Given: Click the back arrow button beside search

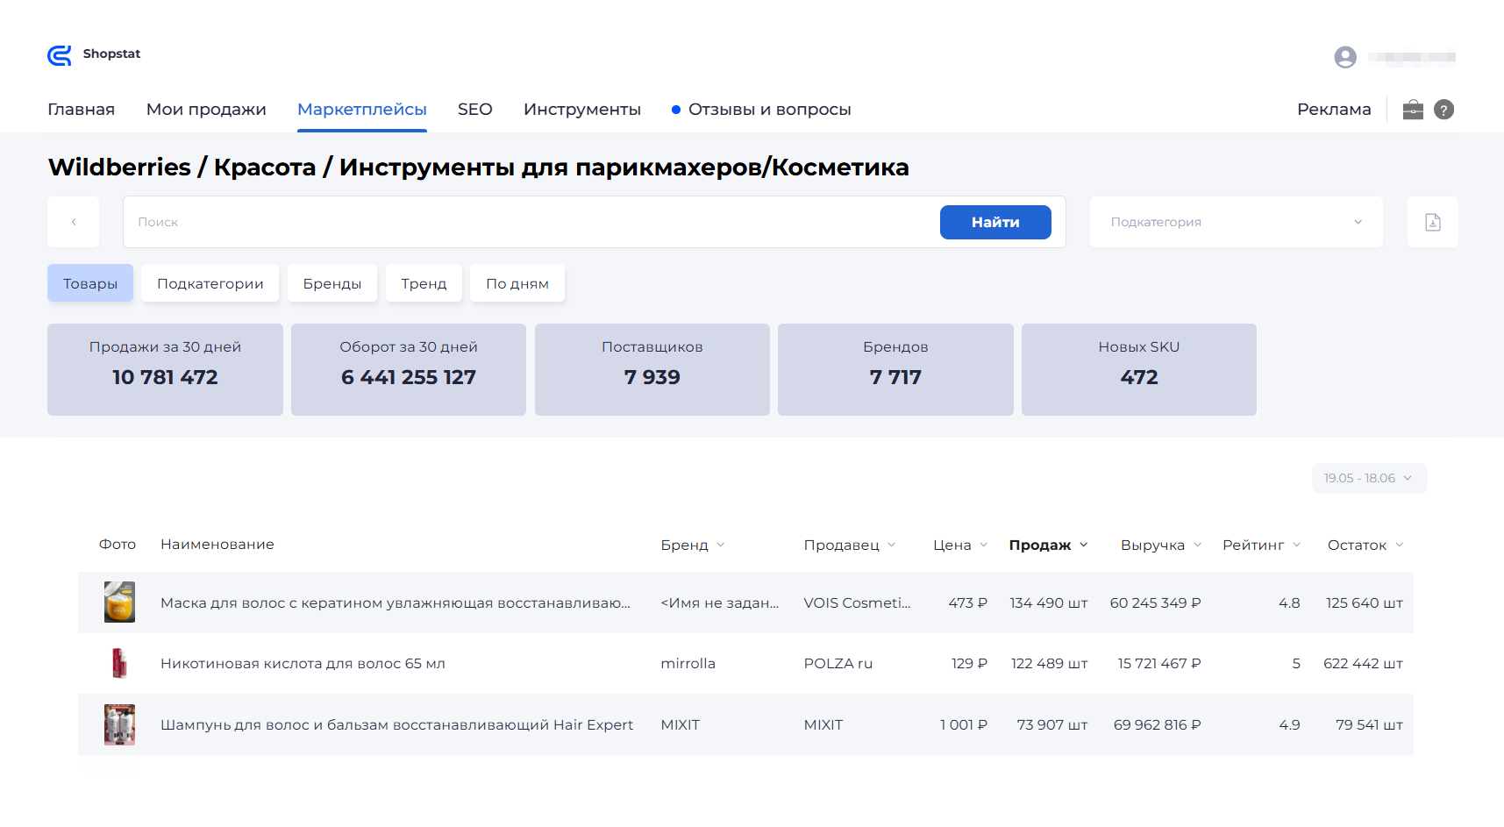Looking at the screenshot, I should pyautogui.click(x=74, y=222).
